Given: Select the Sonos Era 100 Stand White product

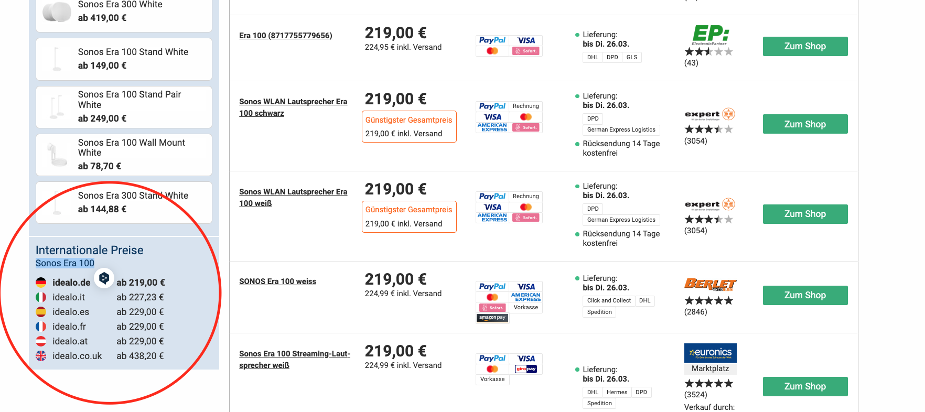Looking at the screenshot, I should click(x=124, y=59).
